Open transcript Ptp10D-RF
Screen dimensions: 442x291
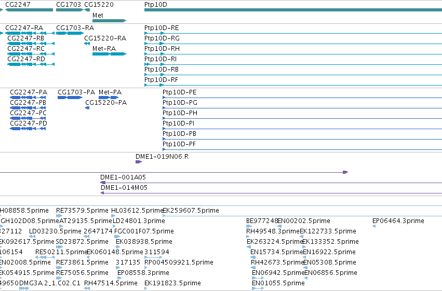[x=293, y=85]
